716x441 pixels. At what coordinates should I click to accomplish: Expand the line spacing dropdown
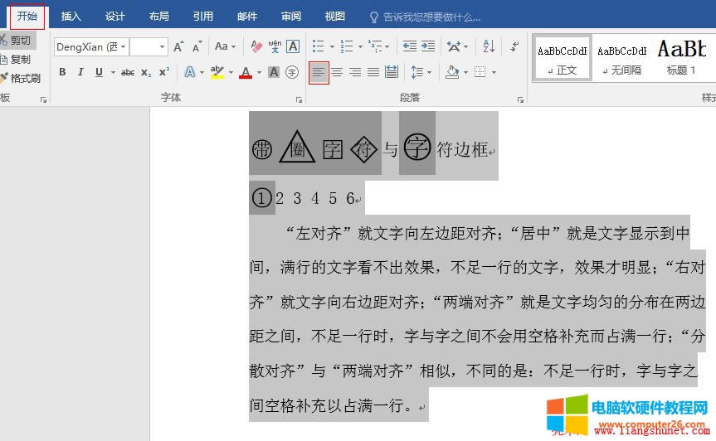coord(429,73)
